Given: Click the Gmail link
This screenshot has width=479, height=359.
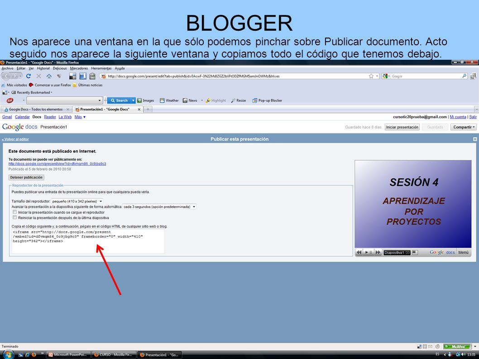Looking at the screenshot, I should pos(7,117).
